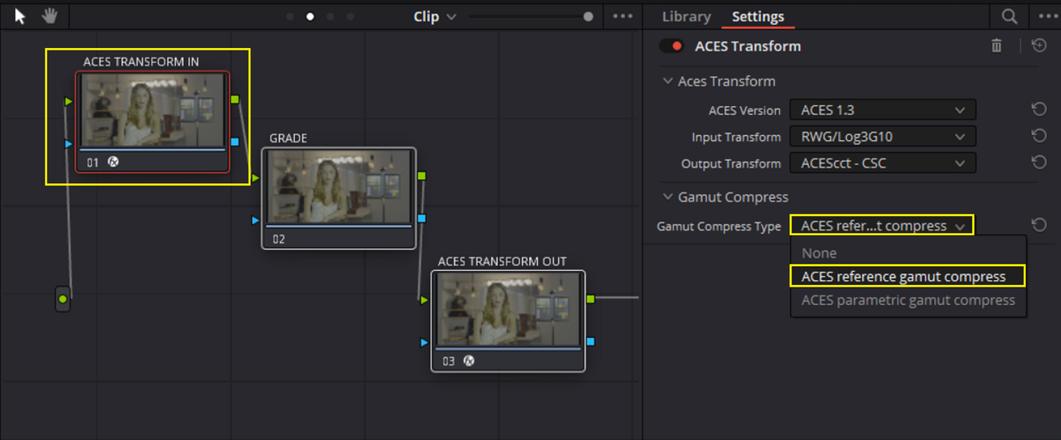Select the arrow pointer tool
Image resolution: width=1061 pixels, height=440 pixels.
pos(21,16)
